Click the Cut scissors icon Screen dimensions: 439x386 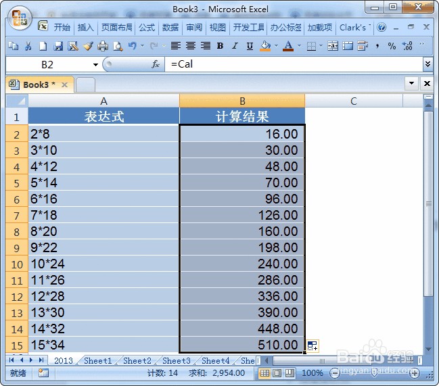click(x=28, y=45)
